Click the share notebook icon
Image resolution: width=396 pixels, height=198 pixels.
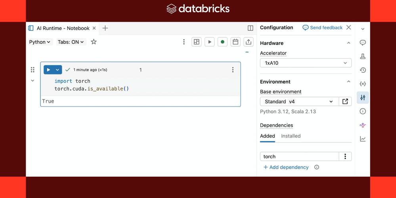(249, 42)
